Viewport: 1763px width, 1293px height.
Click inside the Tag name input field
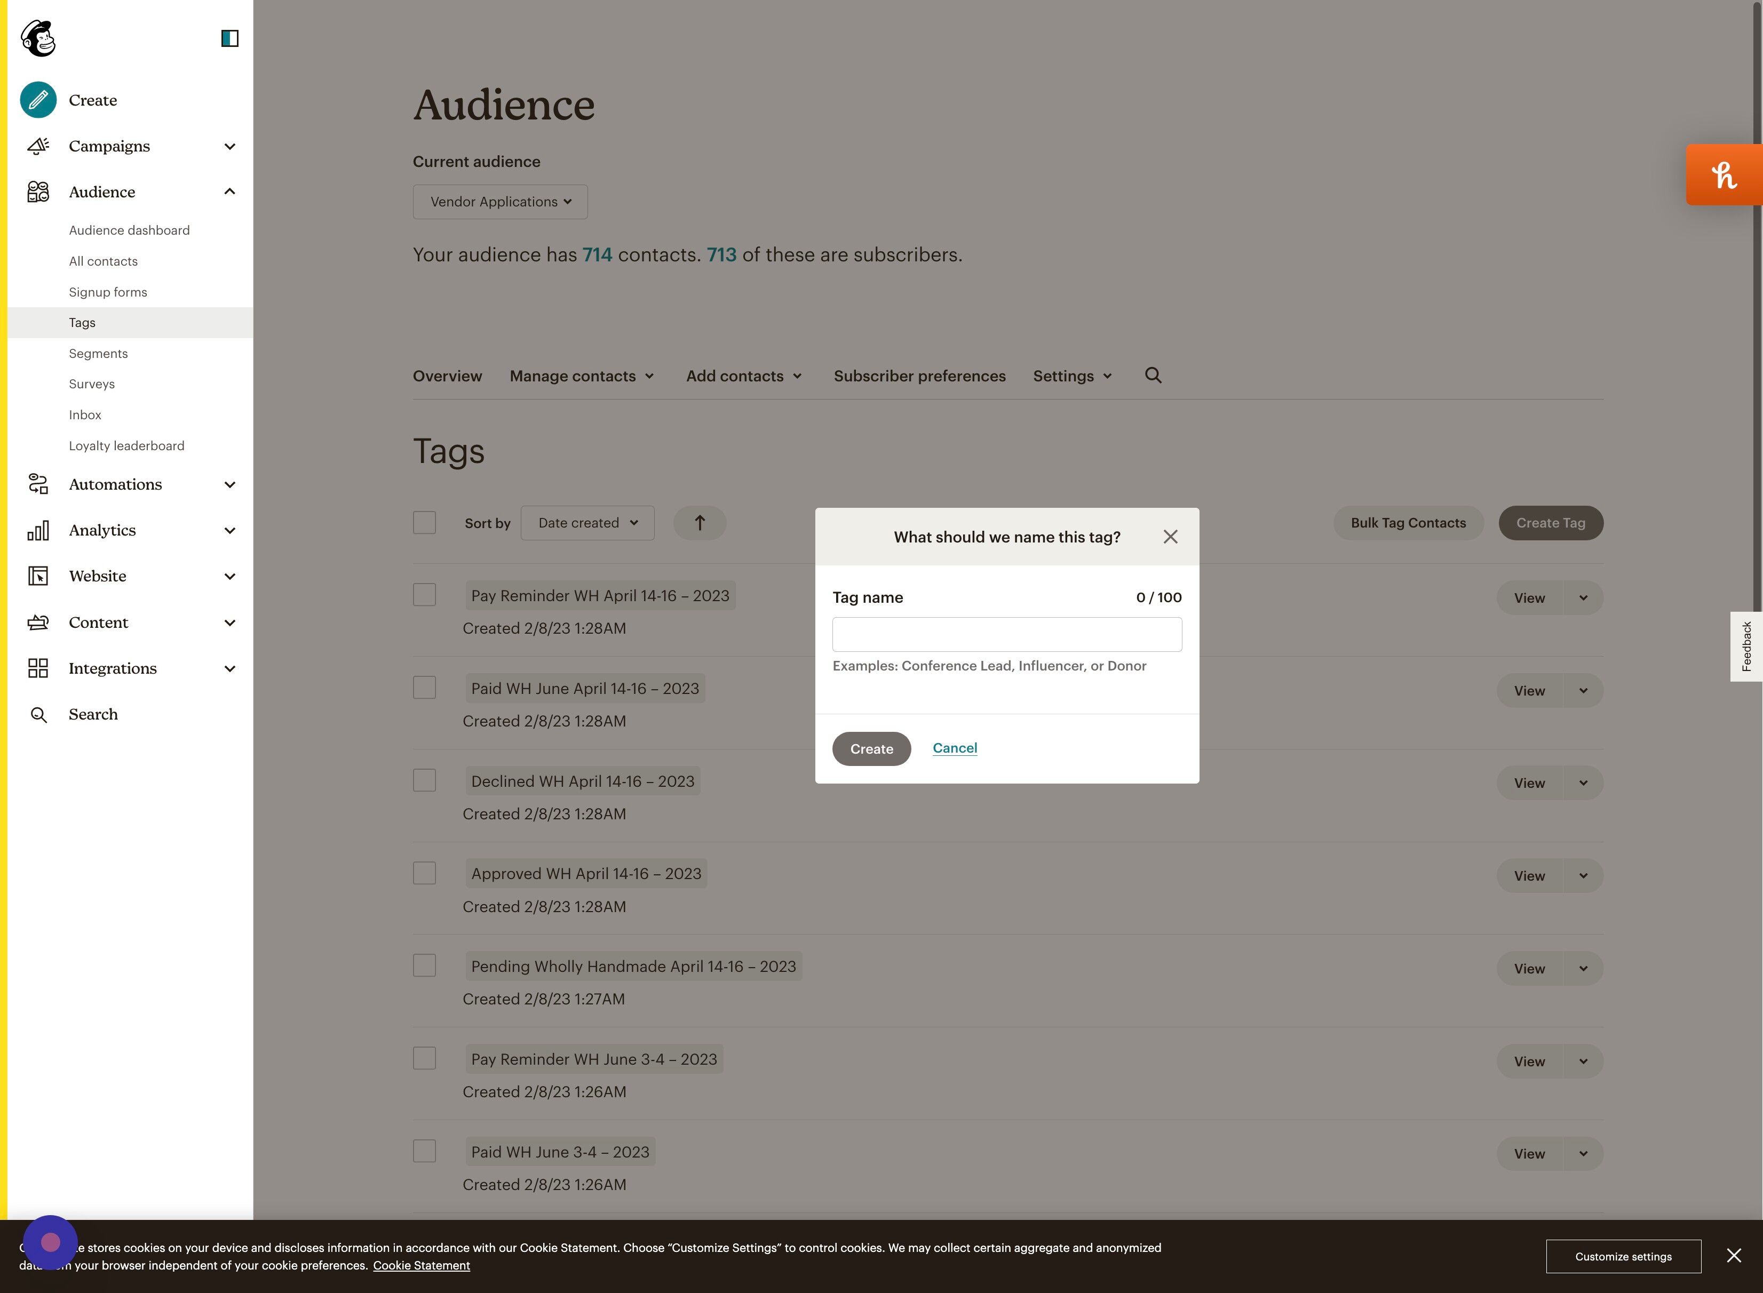[x=1006, y=634]
